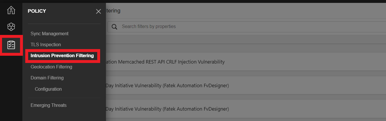The height and width of the screenshot is (121, 386).
Task: Open the Home dashboard icon
Action: point(11,10)
